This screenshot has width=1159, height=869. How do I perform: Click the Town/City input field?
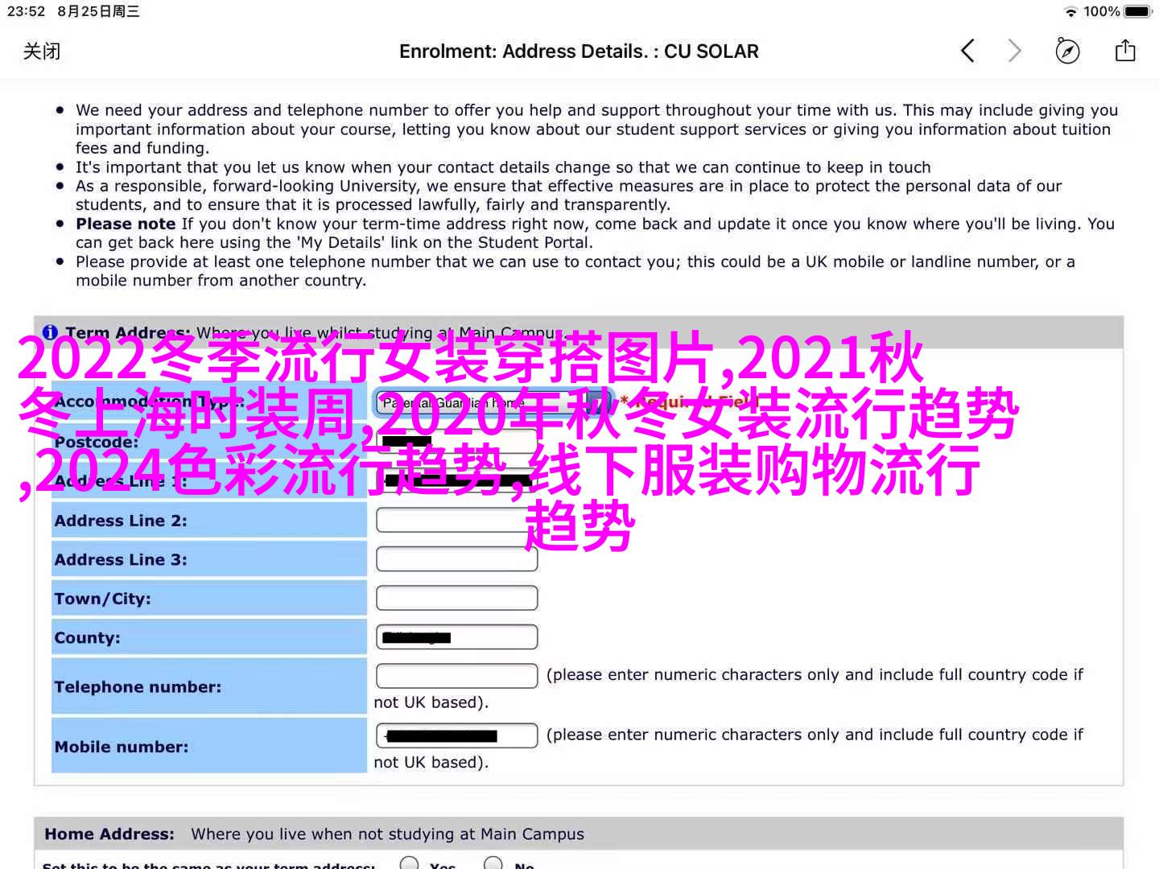456,598
